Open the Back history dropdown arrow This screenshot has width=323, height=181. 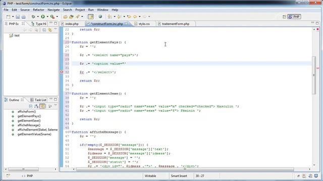click(140, 17)
